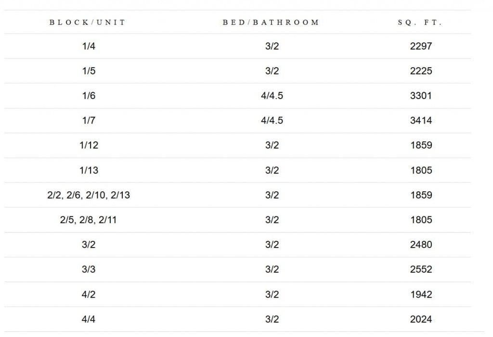
Task: Select the 2480 sq. ft. value
Action: click(x=421, y=245)
